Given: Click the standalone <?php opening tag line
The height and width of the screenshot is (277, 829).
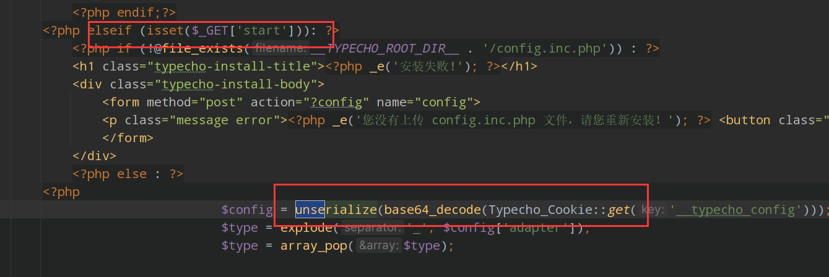Looking at the screenshot, I should [61, 192].
